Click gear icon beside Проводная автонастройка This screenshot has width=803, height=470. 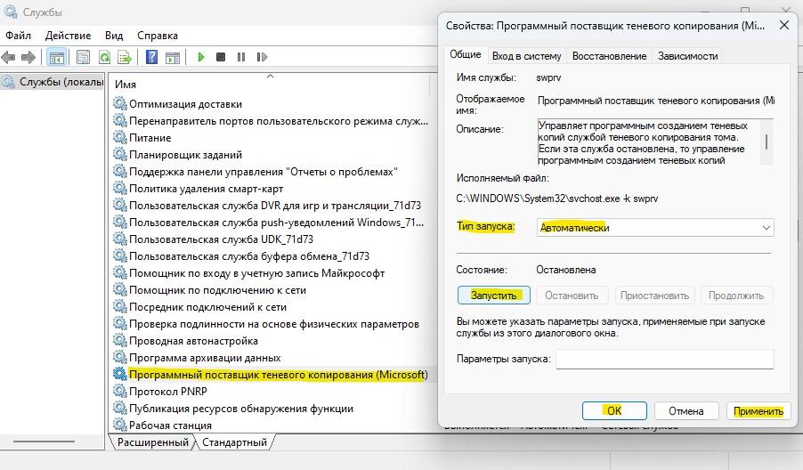click(120, 340)
